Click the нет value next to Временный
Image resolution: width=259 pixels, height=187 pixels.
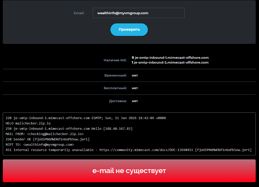click(135, 76)
